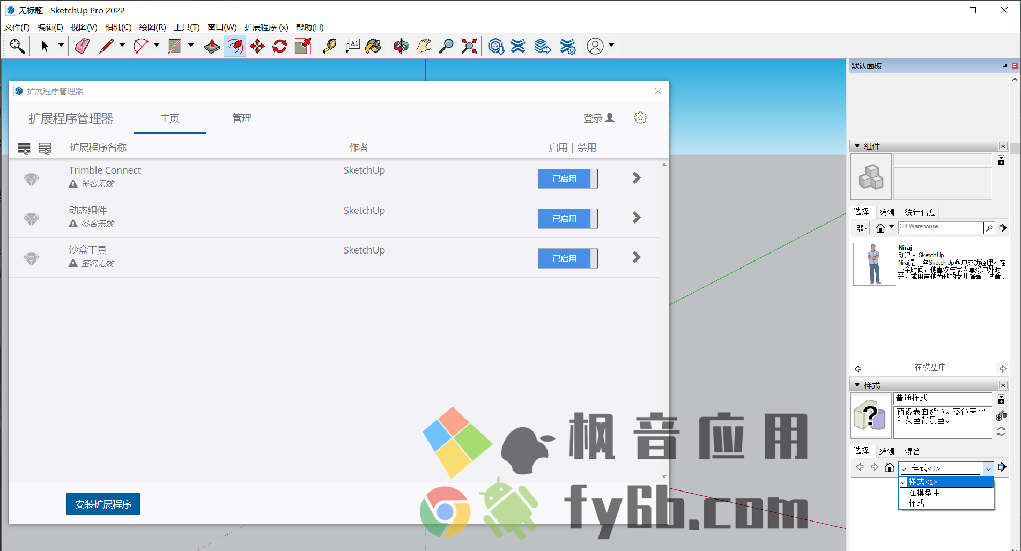
Task: Choose the Eraser tool
Action: [x=82, y=46]
